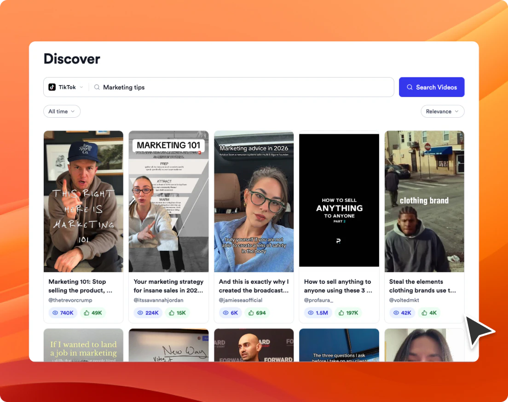Click the Search Videos button
Screen dimensions: 508x402
pos(432,87)
